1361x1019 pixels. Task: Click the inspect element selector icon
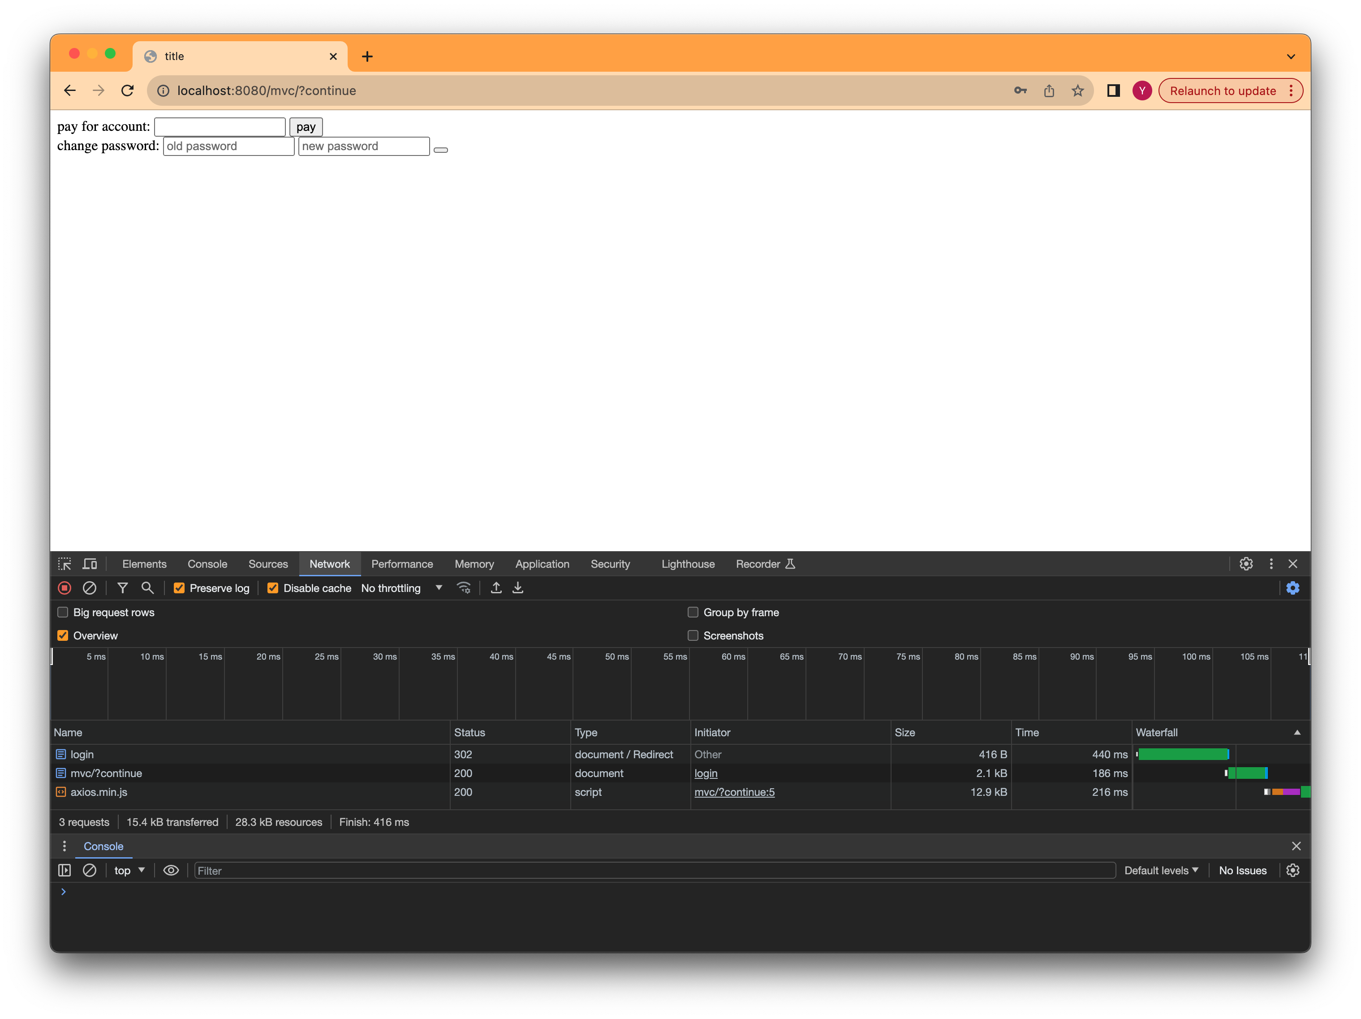tap(65, 564)
